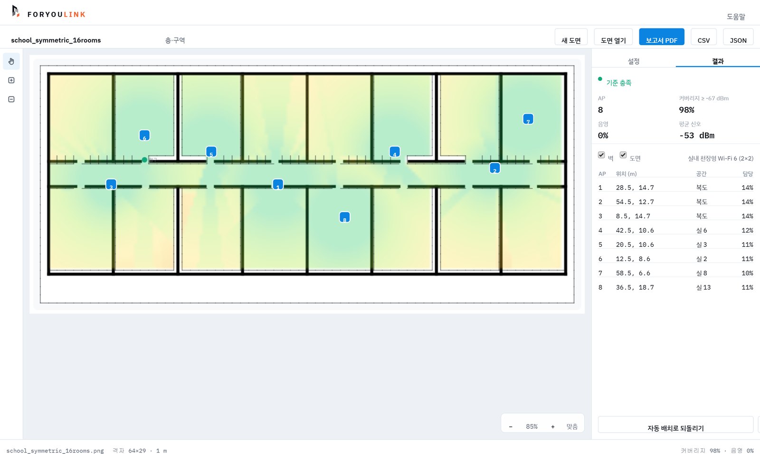760x454 pixels.
Task: Toggle the 벽 (walls) checkbox
Action: click(x=601, y=155)
